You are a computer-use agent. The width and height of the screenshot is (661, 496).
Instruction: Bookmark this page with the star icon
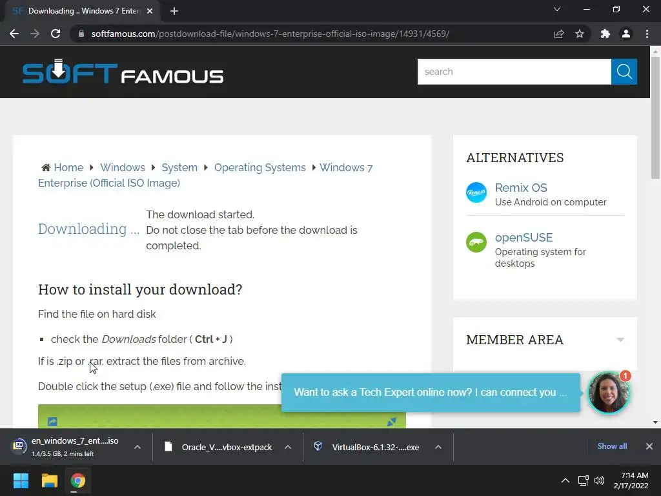[x=580, y=34]
